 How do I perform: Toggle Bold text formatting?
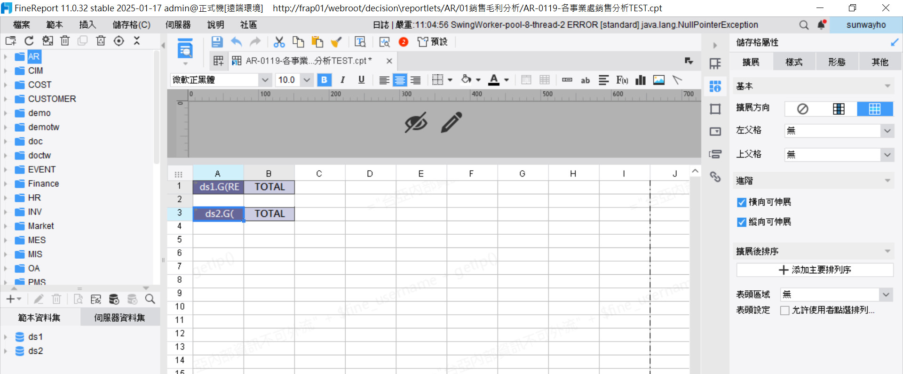pyautogui.click(x=324, y=80)
